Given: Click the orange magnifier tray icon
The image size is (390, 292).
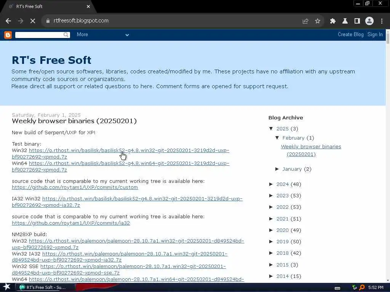Looking at the screenshot, I should pos(362,287).
